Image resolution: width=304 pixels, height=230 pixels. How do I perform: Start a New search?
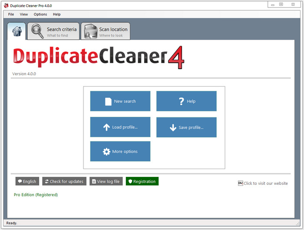click(x=120, y=101)
